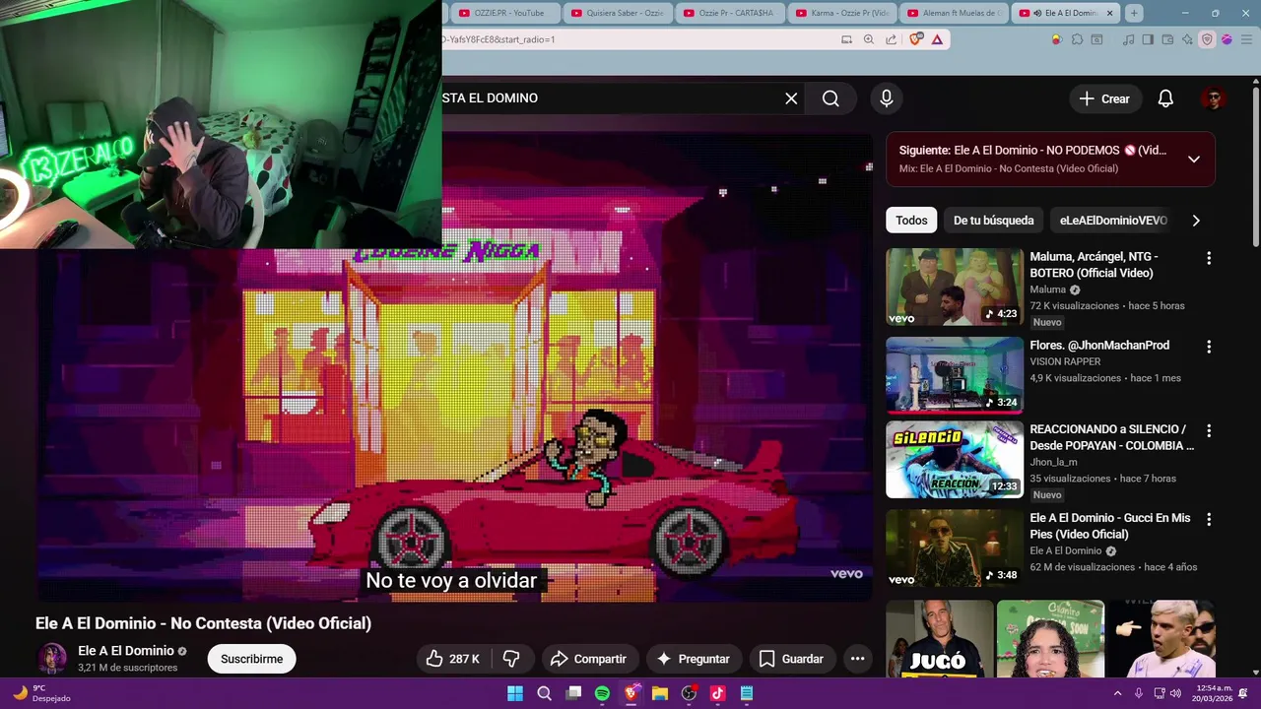This screenshot has width=1261, height=709.
Task: Like the video with 287 K
Action: 453,659
